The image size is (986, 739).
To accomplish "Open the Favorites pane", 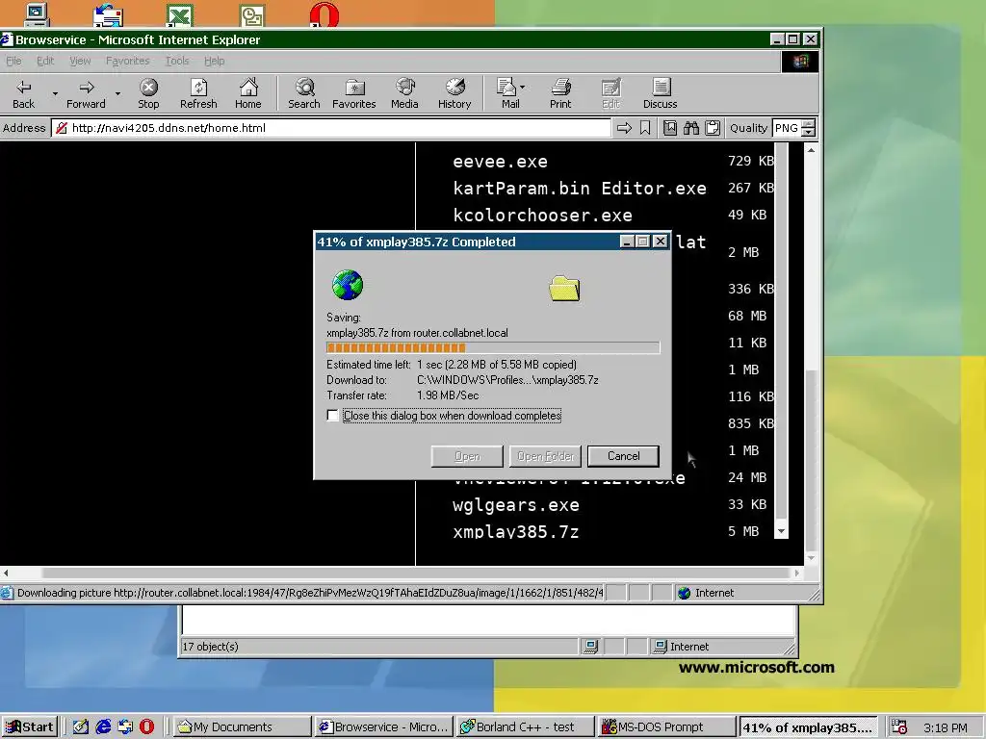I will coord(354,94).
